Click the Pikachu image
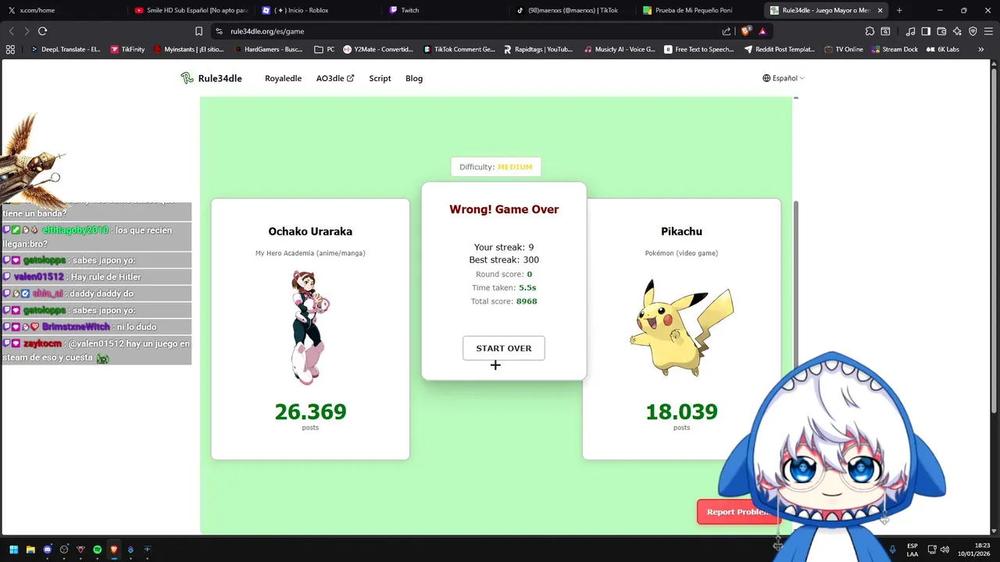This screenshot has width=1000, height=562. pos(681,326)
